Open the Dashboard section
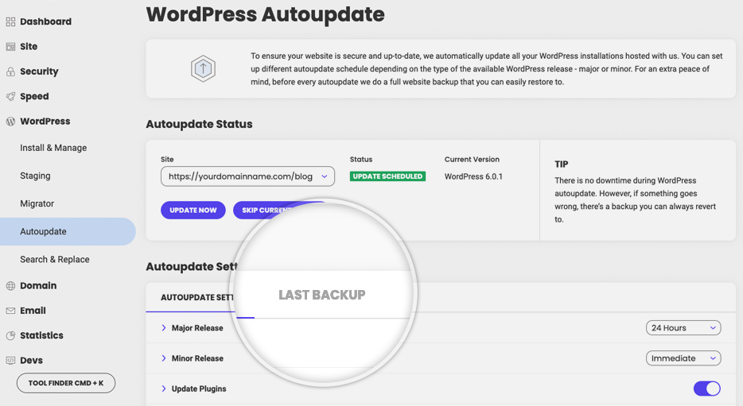This screenshot has width=743, height=406. coord(45,21)
